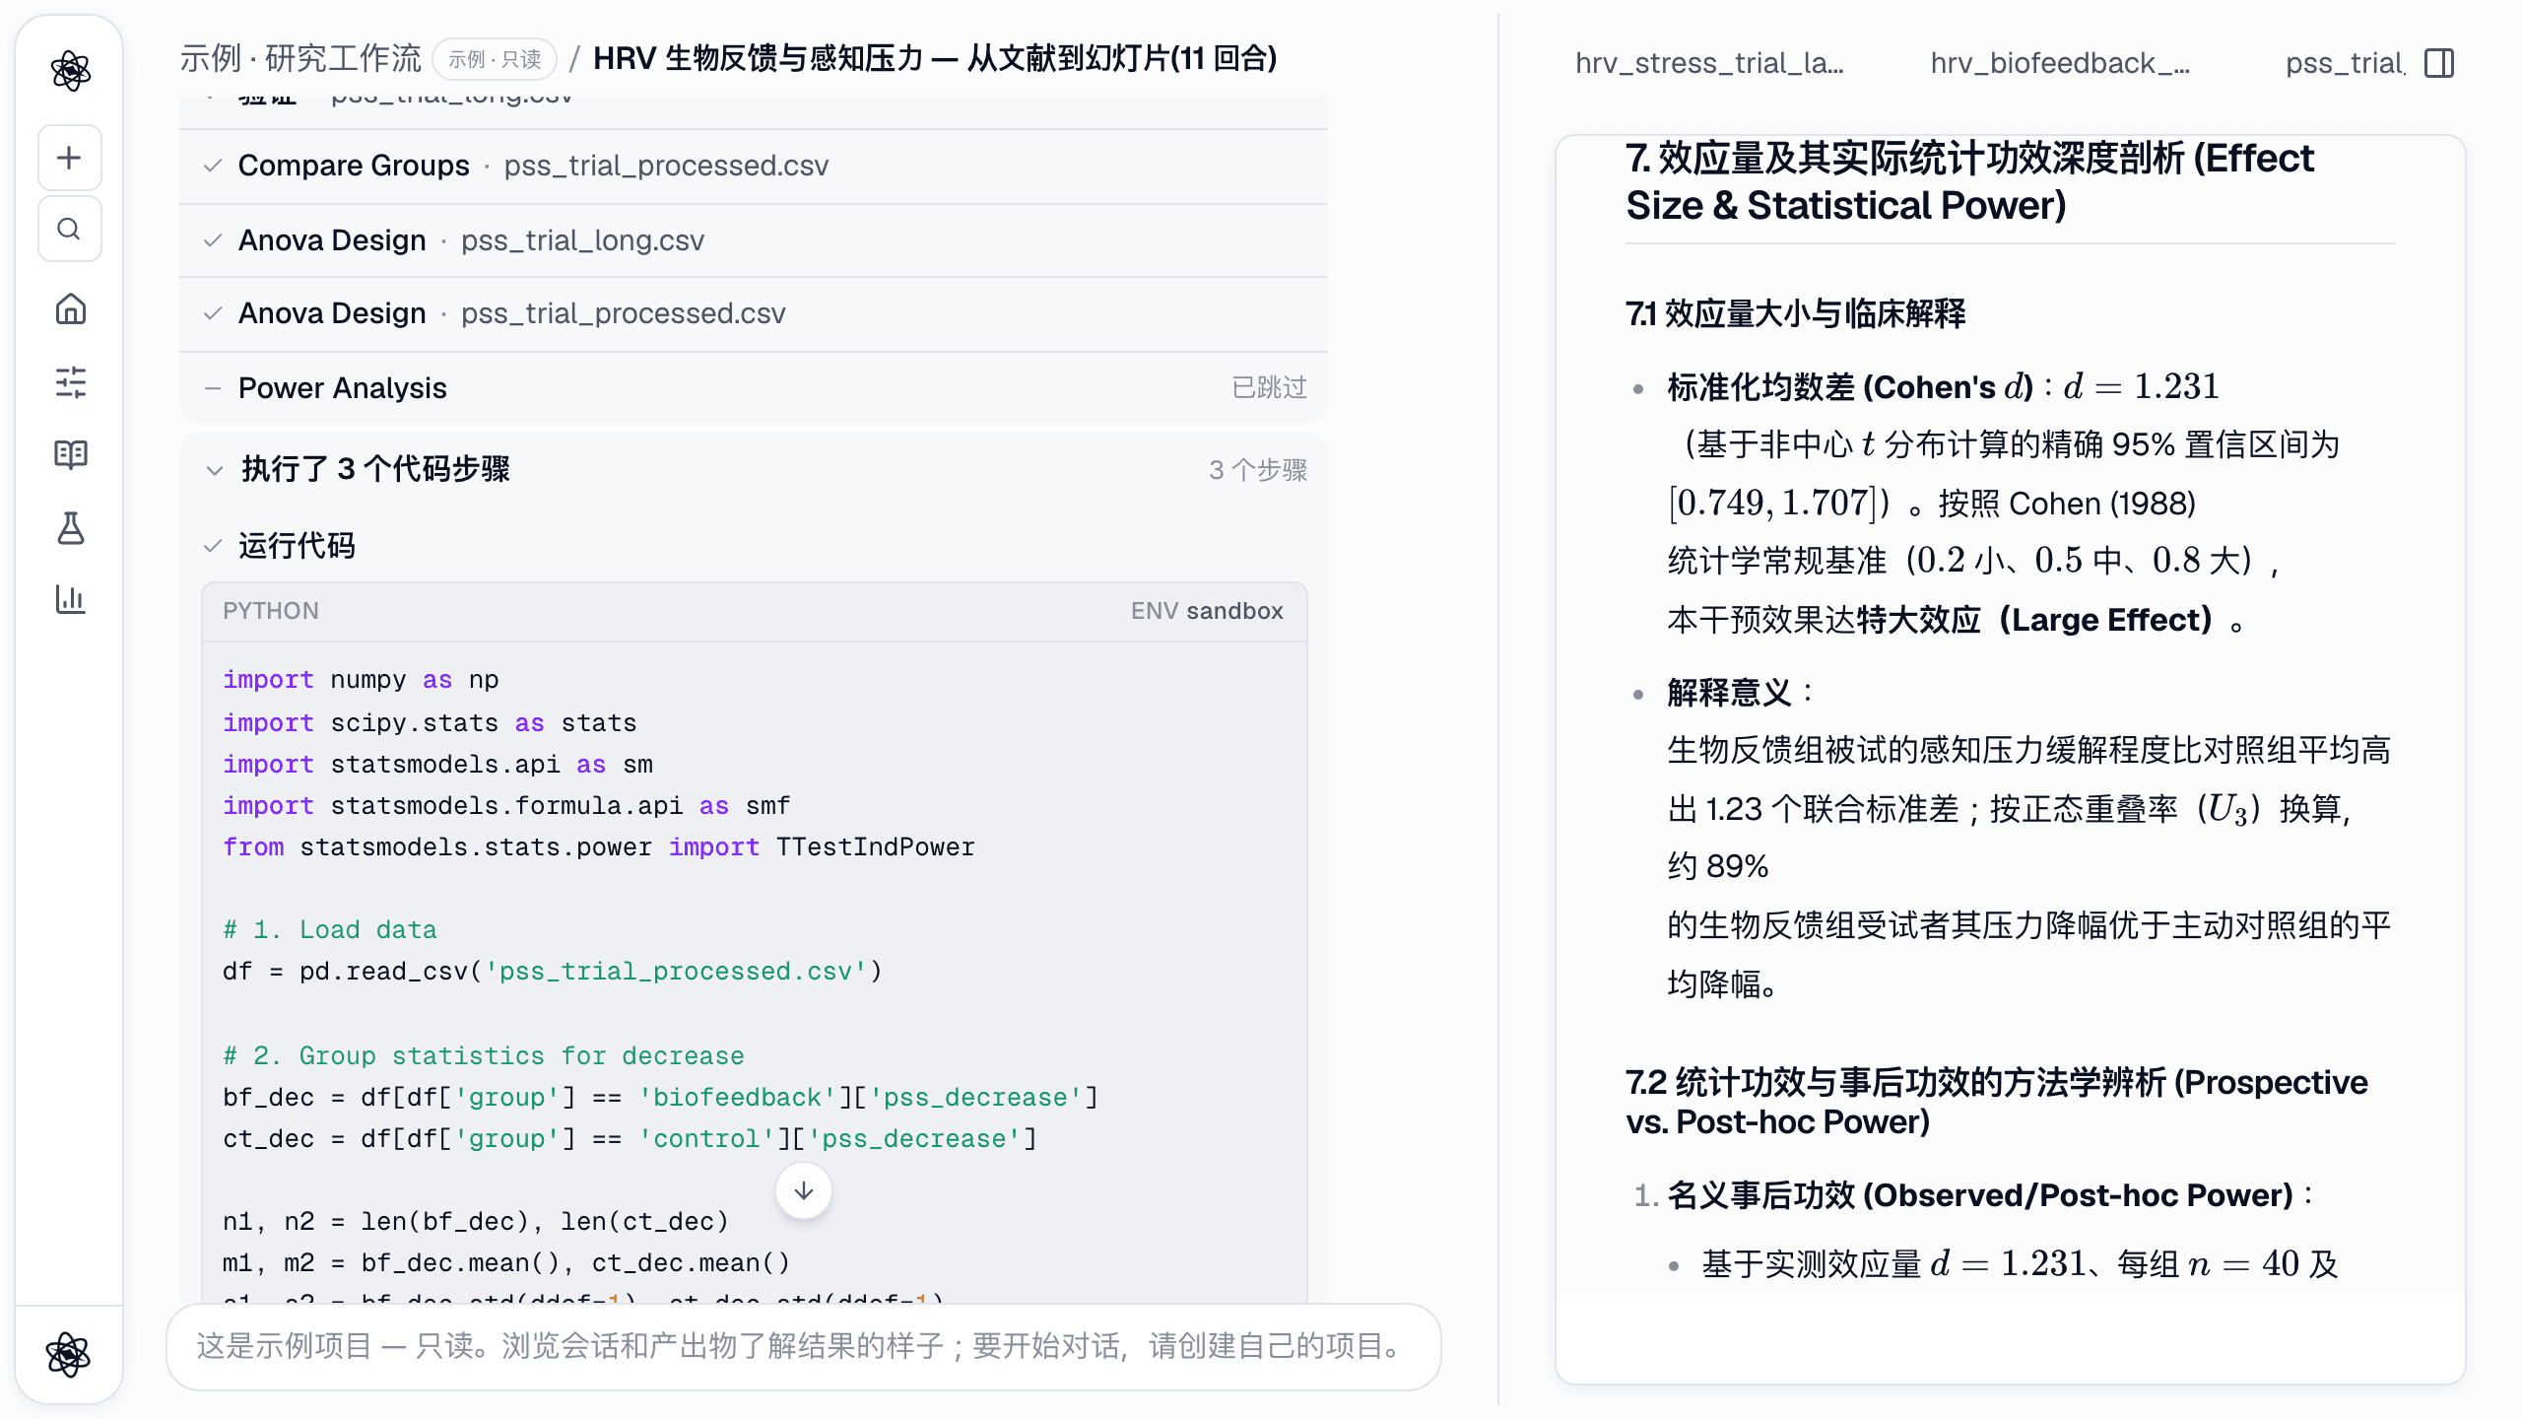
Task: Click heading 7.1 效应量大小与临床解释
Action: tap(1796, 313)
